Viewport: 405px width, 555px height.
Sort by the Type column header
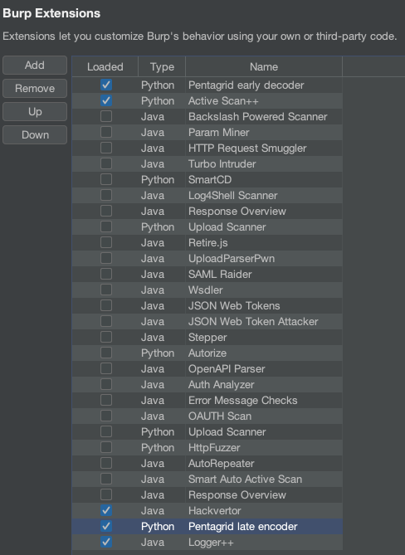coord(162,66)
